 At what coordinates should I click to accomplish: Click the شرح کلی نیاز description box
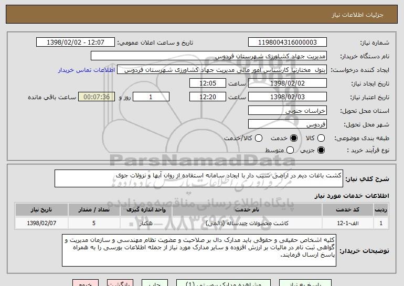click(x=199, y=178)
